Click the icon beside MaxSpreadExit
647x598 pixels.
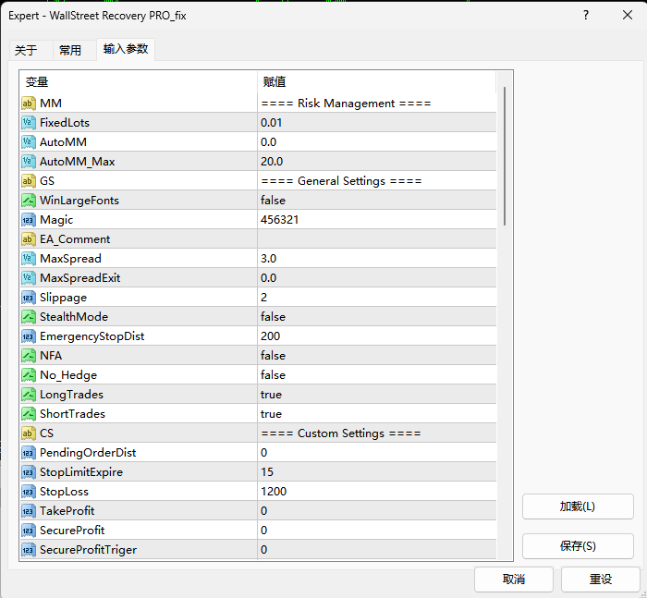pyautogui.click(x=29, y=278)
